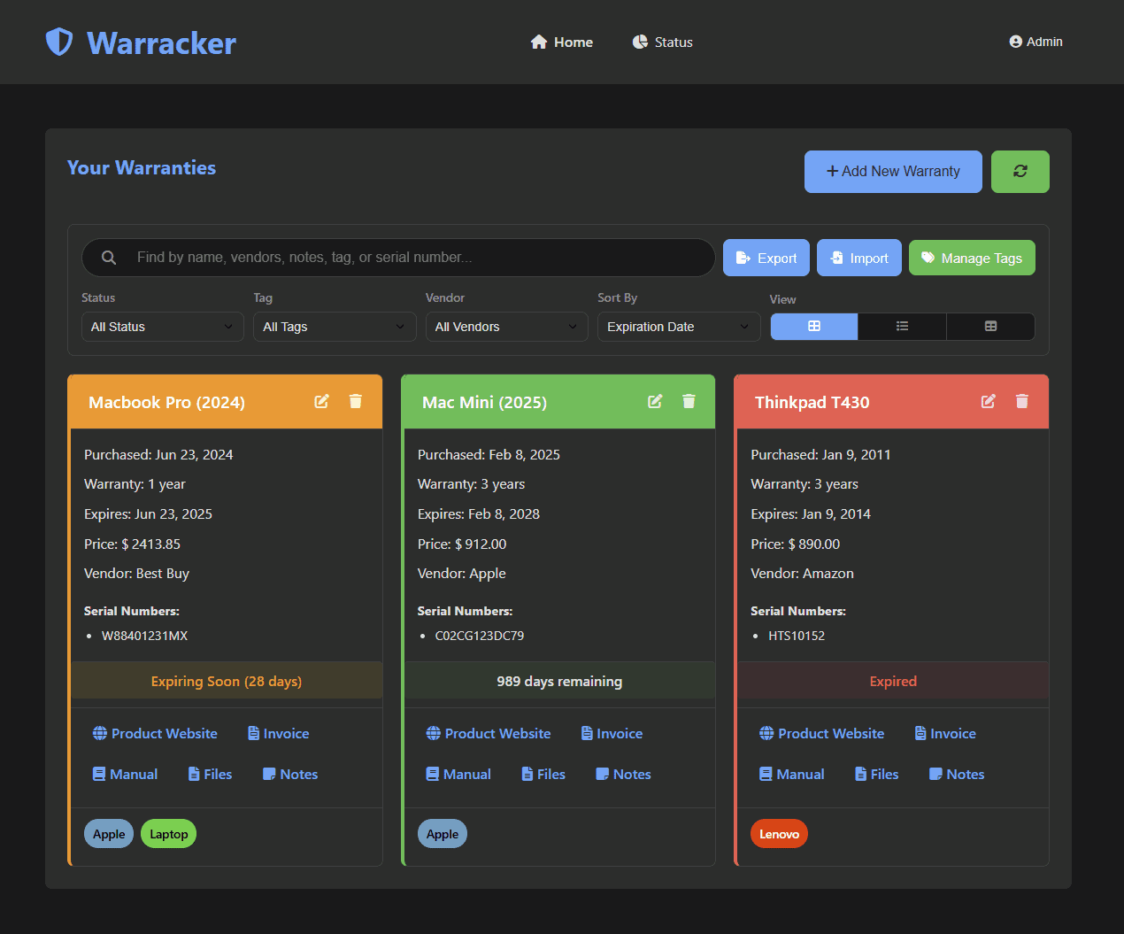Open the Admin user menu
1124x934 pixels.
(1035, 42)
